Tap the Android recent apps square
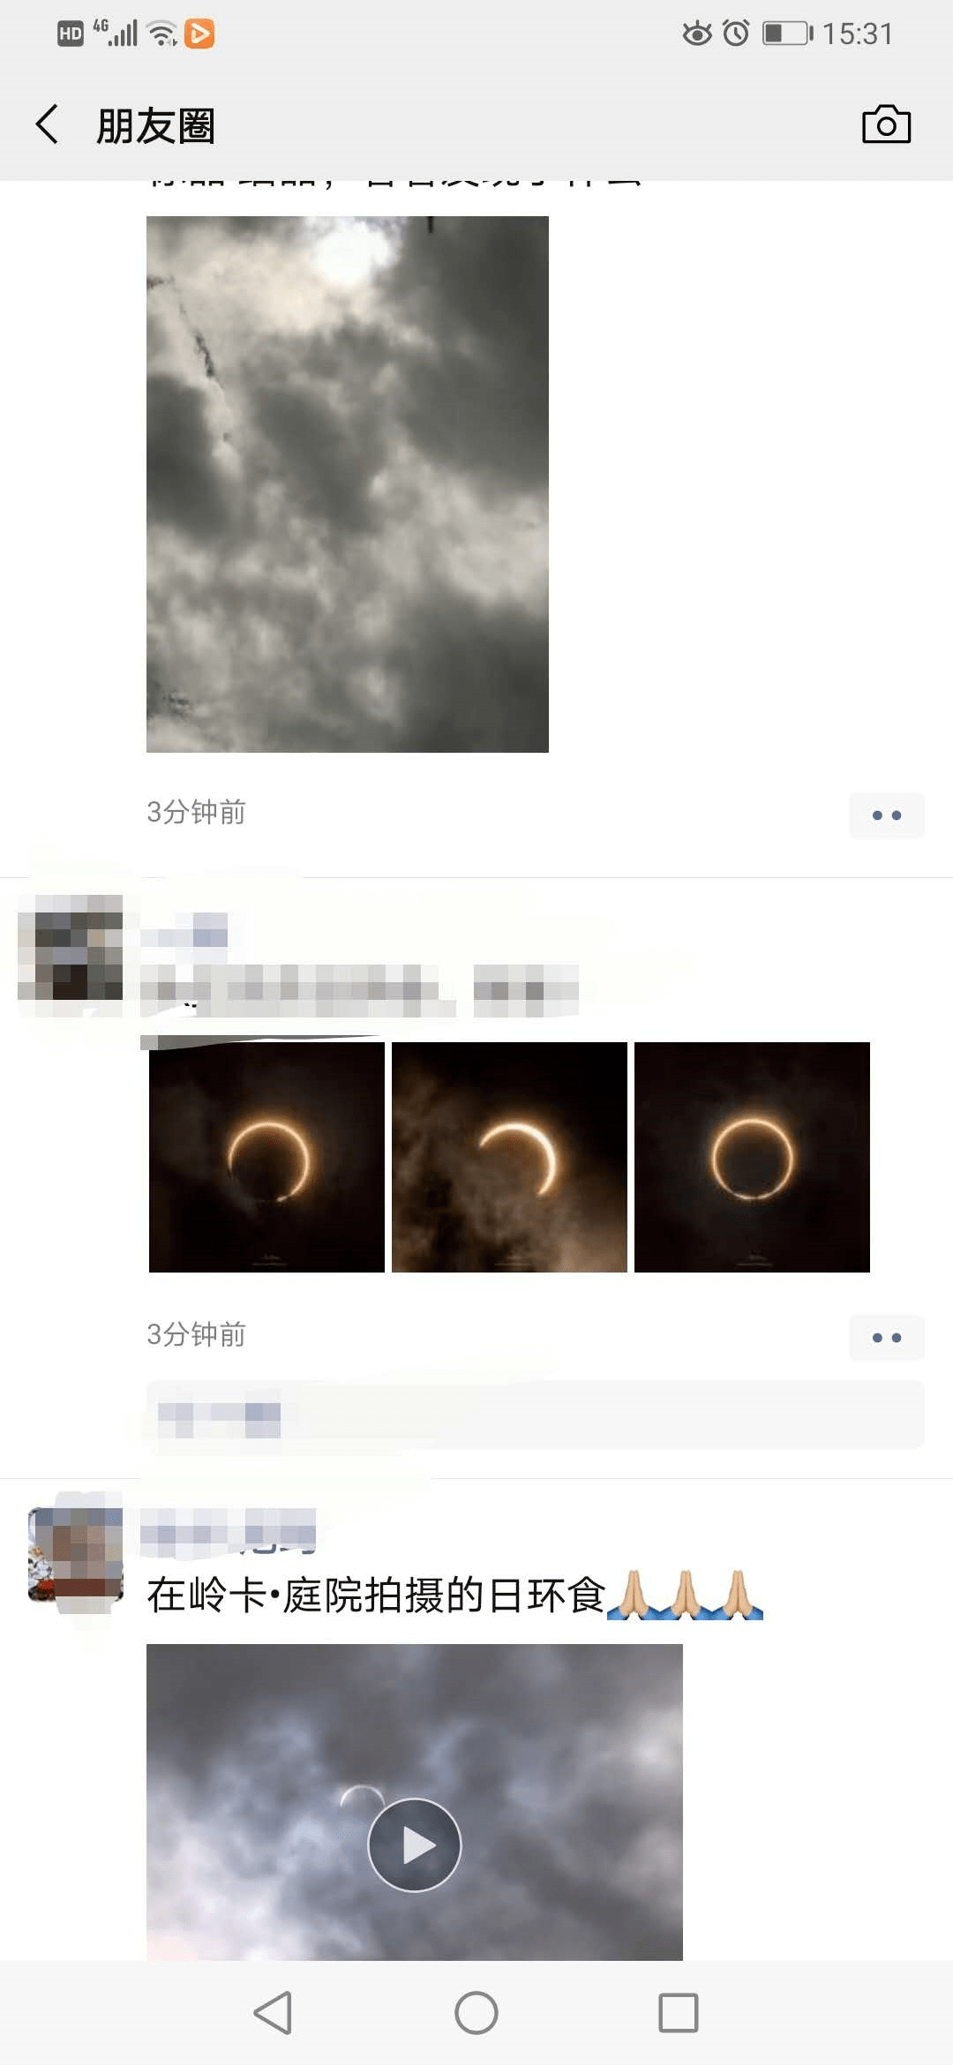The height and width of the screenshot is (2065, 953). tap(679, 2013)
